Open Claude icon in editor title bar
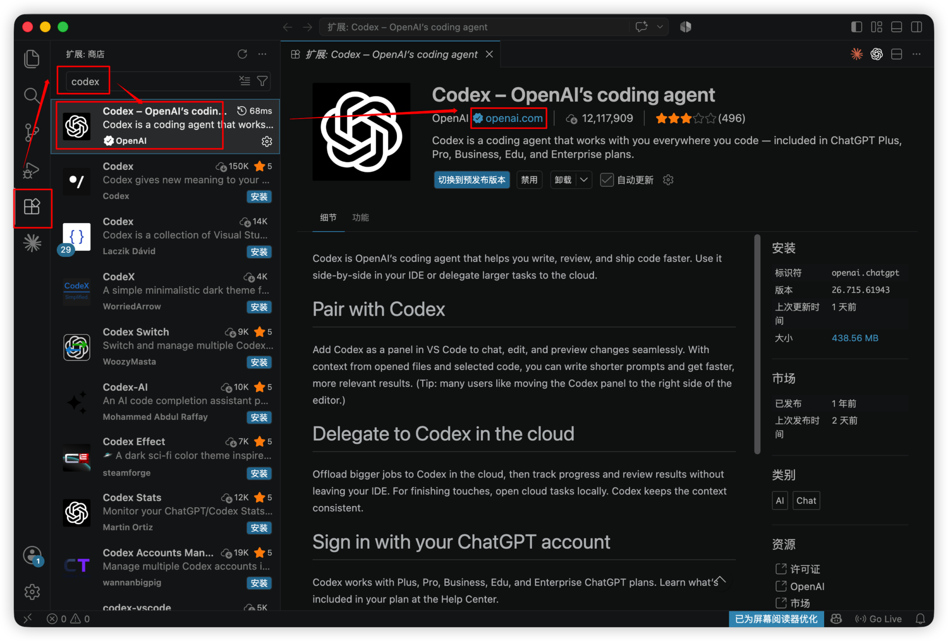948x641 pixels. 857,54
